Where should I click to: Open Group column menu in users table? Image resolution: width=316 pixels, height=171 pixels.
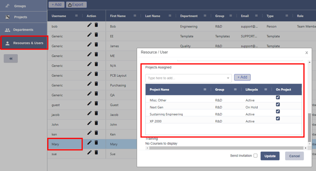(x=231, y=16)
